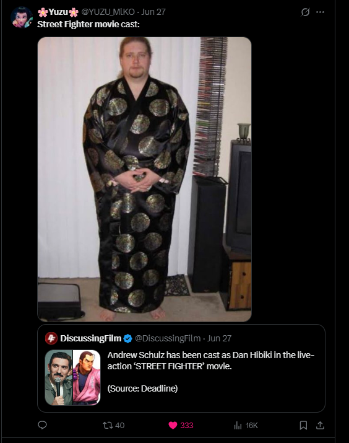This screenshot has height=443, width=349.
Task: Repost the tweet with 40 reposts
Action: click(x=113, y=425)
